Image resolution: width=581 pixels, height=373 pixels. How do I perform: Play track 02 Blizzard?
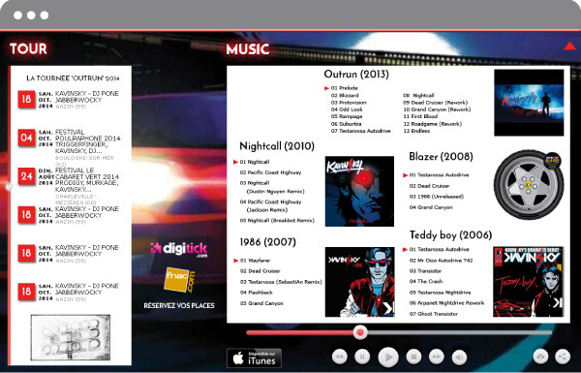[345, 95]
